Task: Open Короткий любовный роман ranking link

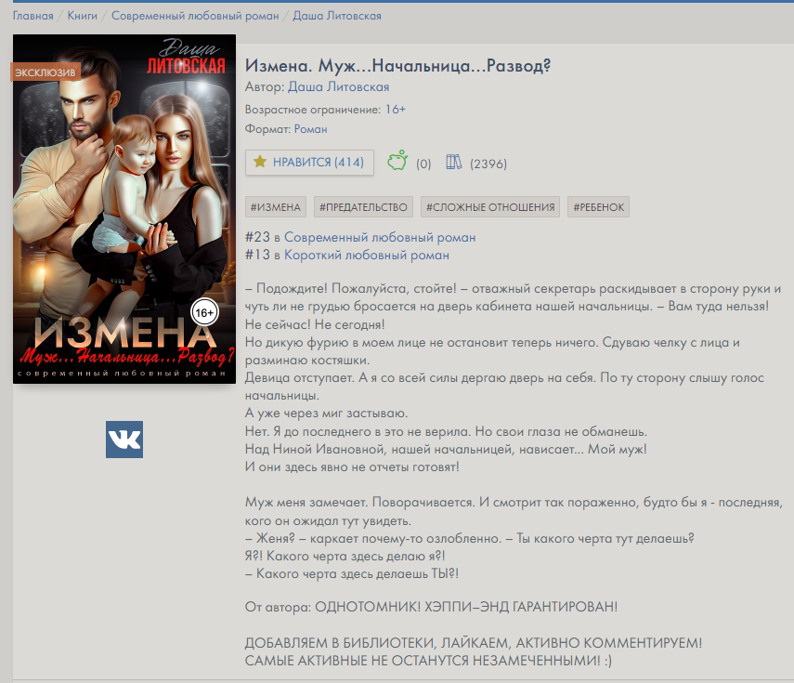Action: click(x=367, y=255)
